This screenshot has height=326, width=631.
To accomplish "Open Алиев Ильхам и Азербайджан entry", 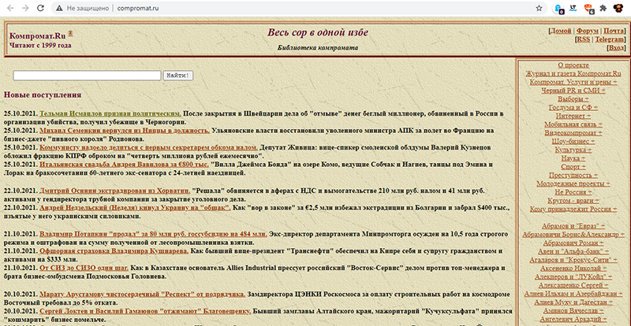I will [573, 294].
